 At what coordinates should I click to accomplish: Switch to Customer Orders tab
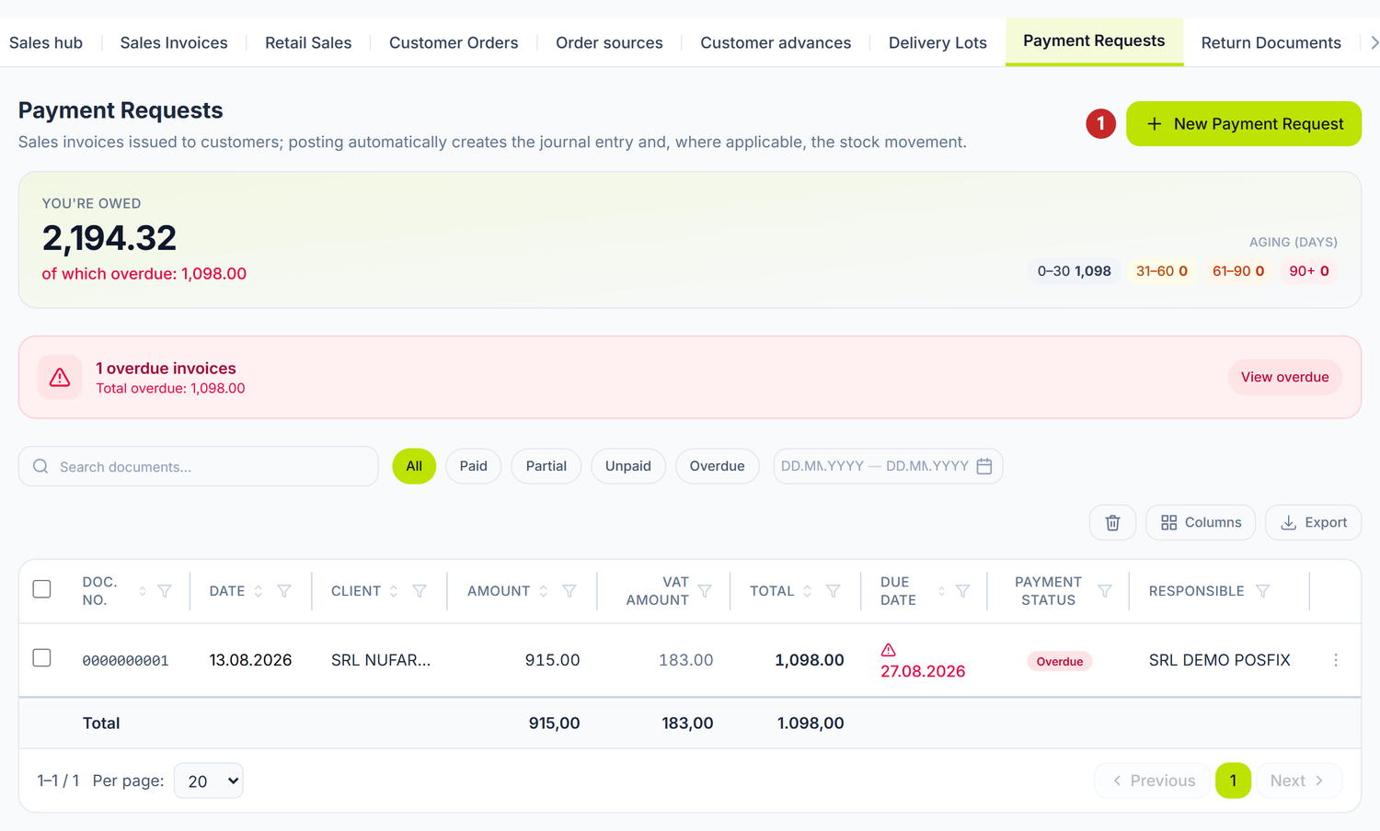pos(454,42)
